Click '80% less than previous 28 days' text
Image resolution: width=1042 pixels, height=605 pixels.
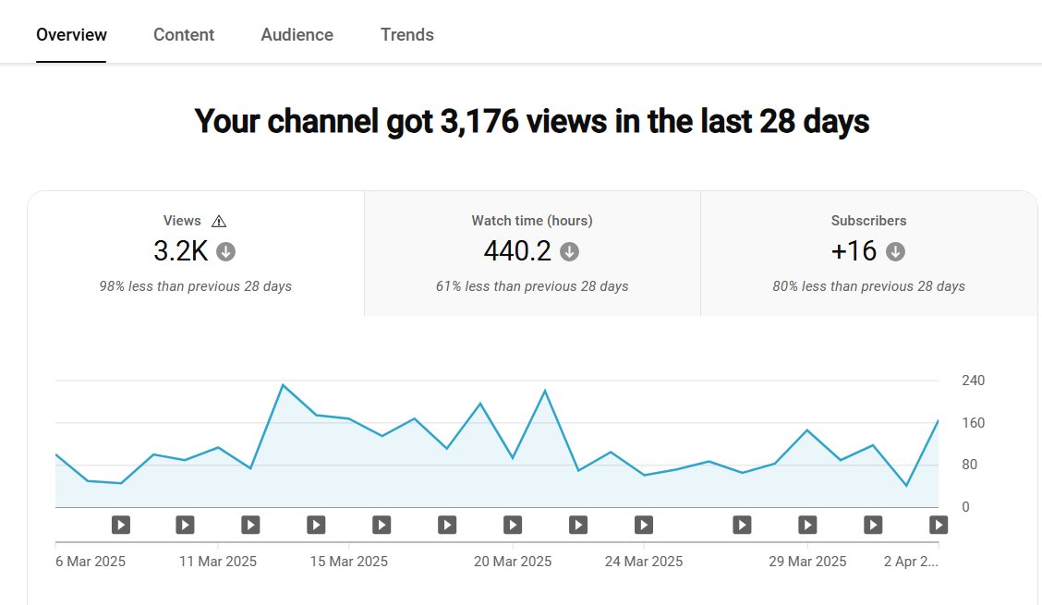(868, 286)
